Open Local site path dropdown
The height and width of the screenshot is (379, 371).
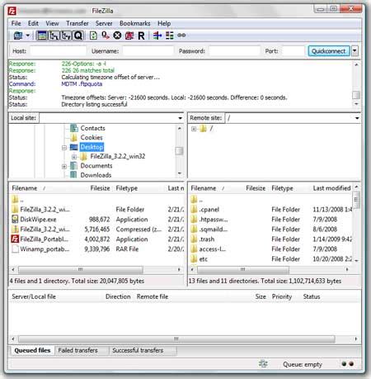pos(180,118)
